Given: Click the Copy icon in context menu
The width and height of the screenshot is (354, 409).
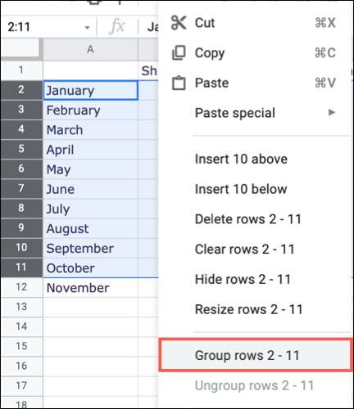Looking at the screenshot, I should [179, 52].
